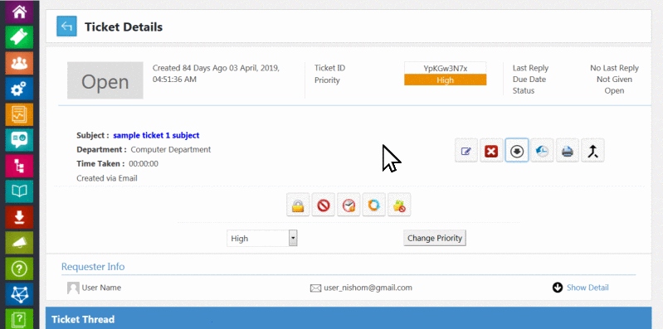The height and width of the screenshot is (329, 663).
Task: Click the red prohibited sign icon
Action: pyautogui.click(x=324, y=205)
